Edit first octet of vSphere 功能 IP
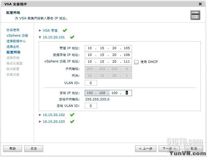 click(x=90, y=62)
